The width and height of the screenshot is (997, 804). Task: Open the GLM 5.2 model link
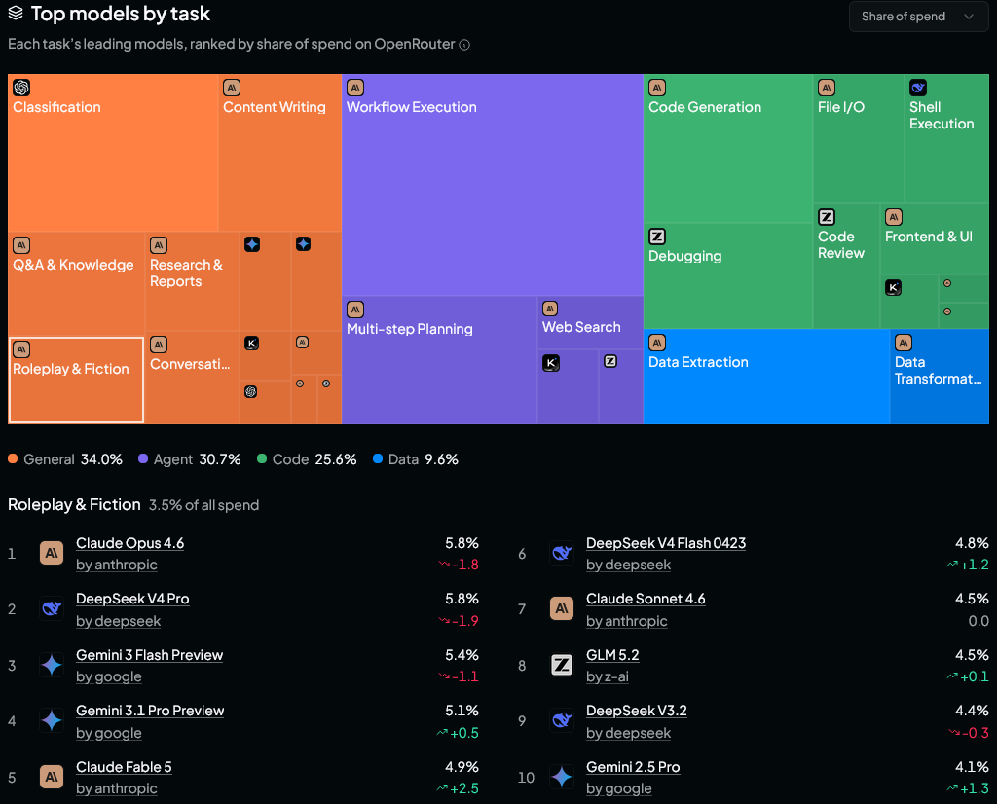[612, 655]
